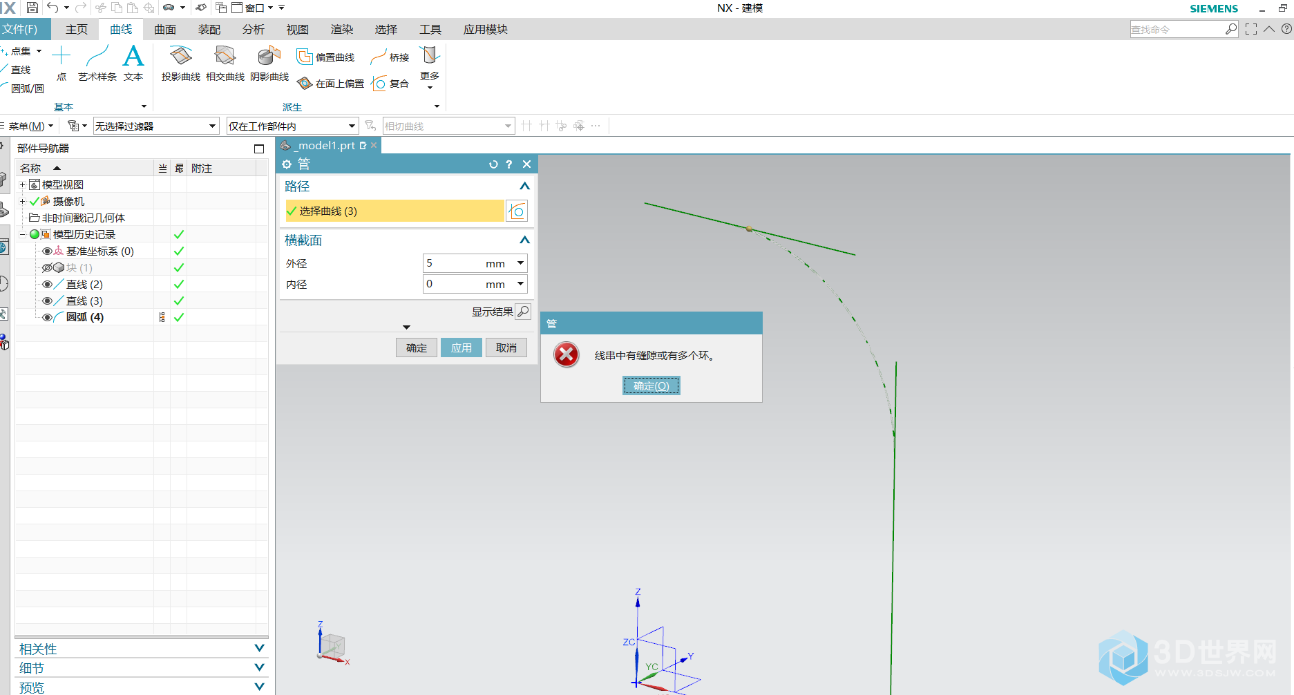
Task: Switch to the Assemblies (装配) tab
Action: 209,29
